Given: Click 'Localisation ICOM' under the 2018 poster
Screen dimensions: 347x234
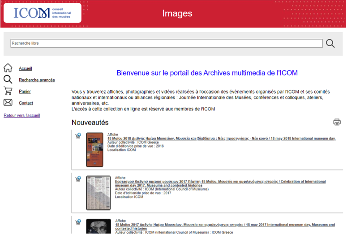Looking at the screenshot, I should 121,150.
